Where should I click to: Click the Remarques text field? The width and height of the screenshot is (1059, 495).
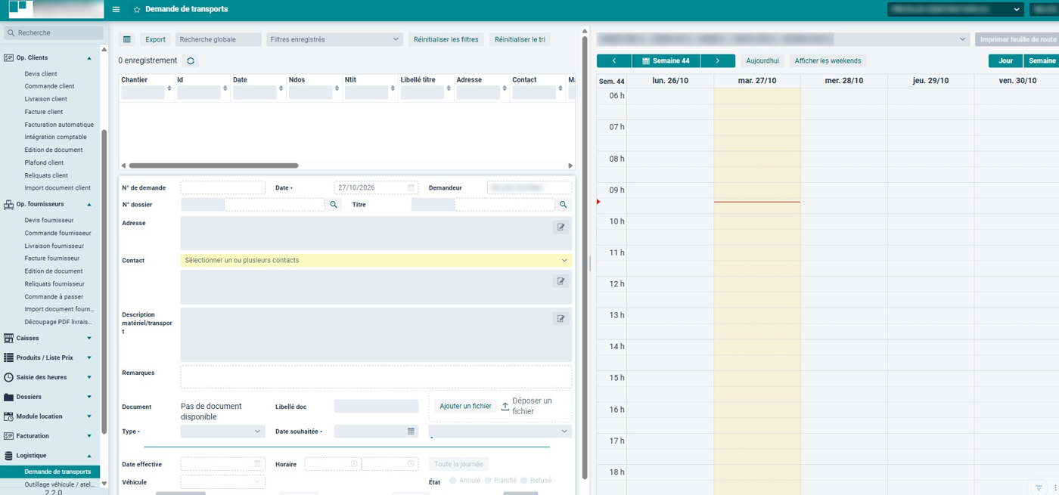(376, 377)
